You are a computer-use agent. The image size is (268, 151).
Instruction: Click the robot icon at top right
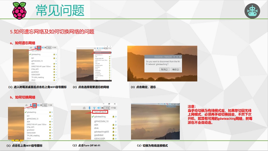(x=252, y=10)
